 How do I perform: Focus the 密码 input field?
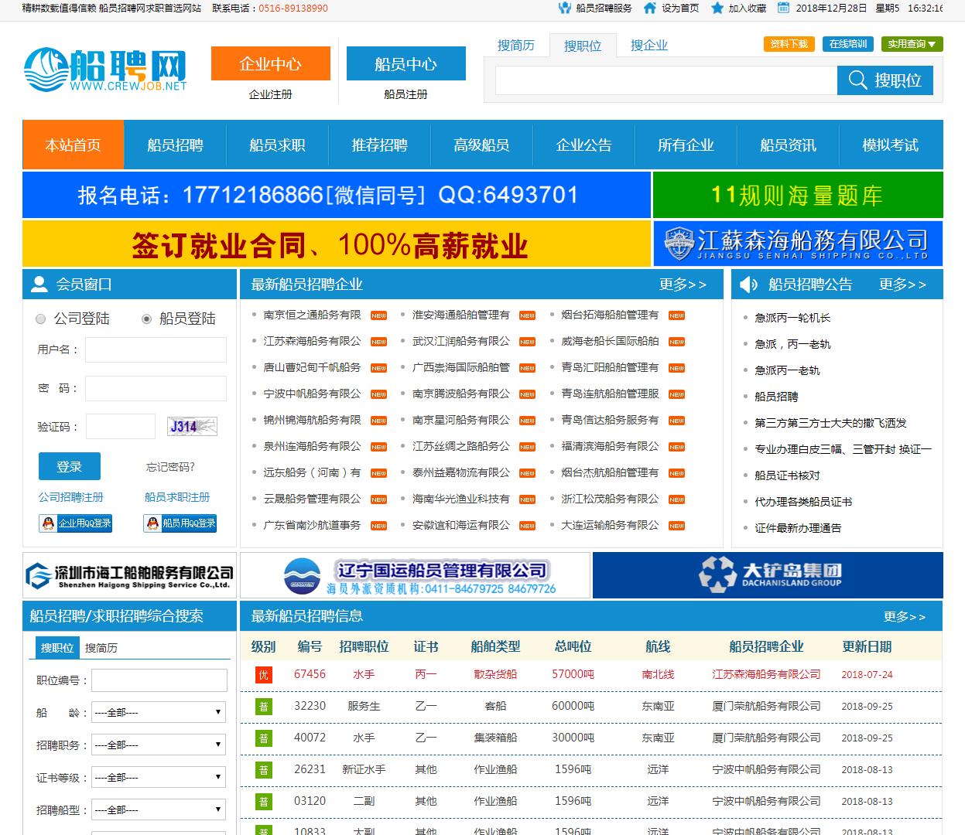tap(156, 388)
